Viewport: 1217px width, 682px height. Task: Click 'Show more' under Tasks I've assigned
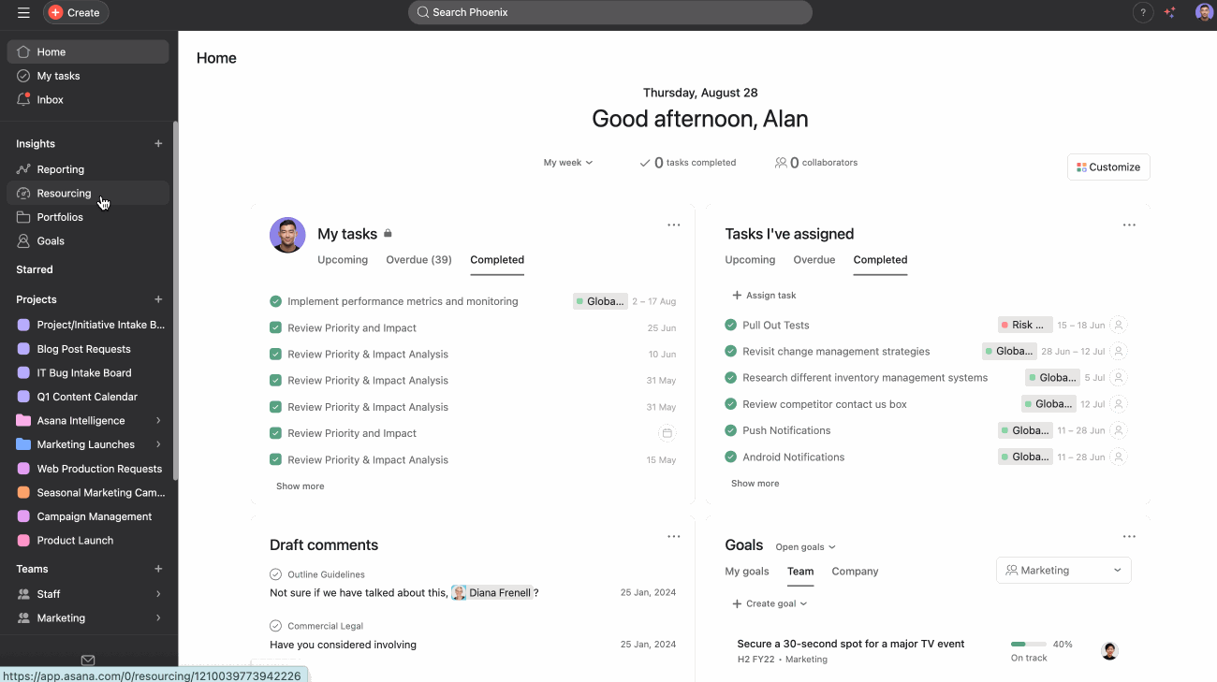point(755,483)
